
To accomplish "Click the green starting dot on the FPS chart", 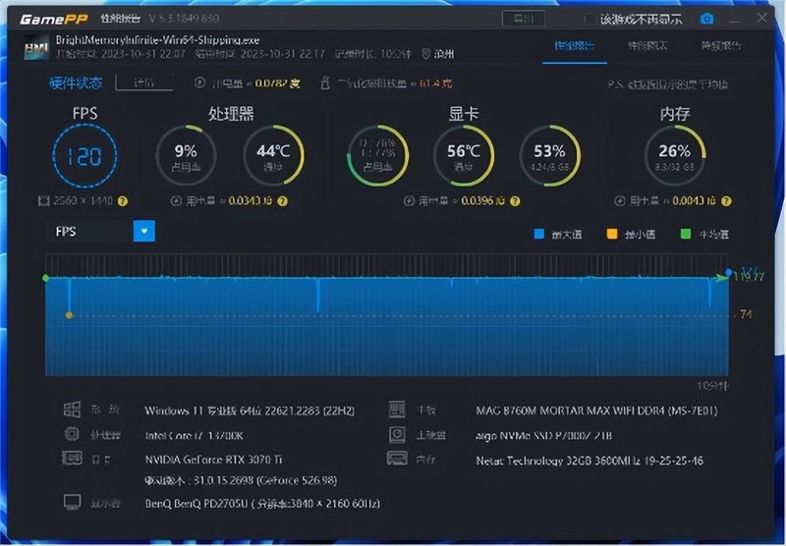I will (46, 278).
